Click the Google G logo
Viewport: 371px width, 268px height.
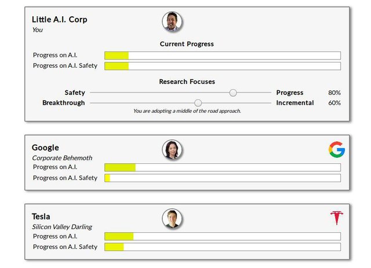click(337, 149)
